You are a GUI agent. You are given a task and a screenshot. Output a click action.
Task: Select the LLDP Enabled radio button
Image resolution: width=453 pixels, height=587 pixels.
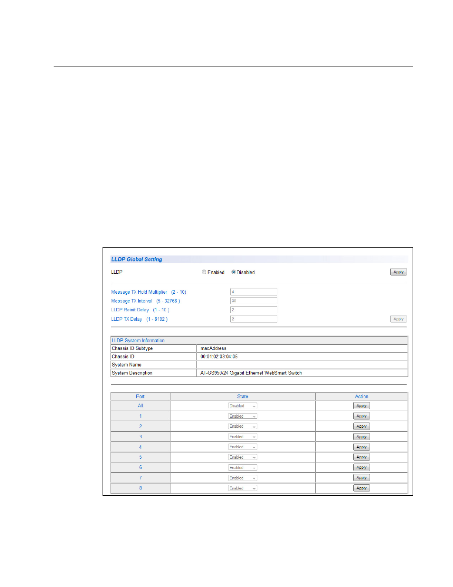204,272
